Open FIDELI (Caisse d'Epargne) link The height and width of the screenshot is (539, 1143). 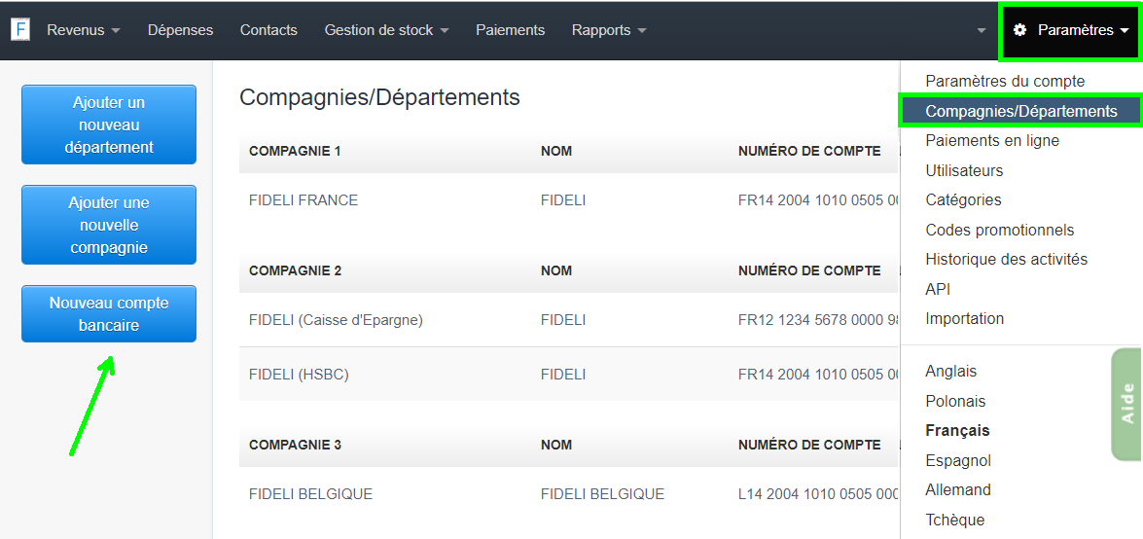(336, 320)
